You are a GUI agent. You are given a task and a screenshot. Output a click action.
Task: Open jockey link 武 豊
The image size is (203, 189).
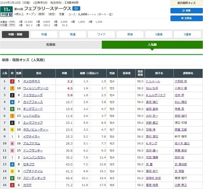[149, 164]
